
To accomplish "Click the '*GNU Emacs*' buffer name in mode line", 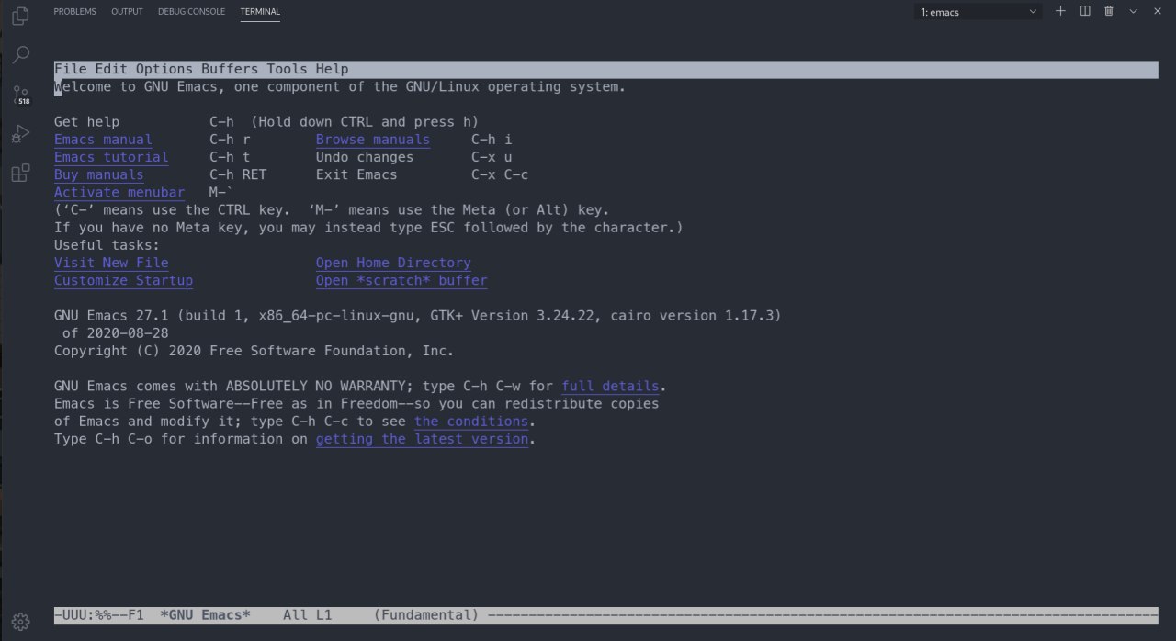I will (x=205, y=615).
